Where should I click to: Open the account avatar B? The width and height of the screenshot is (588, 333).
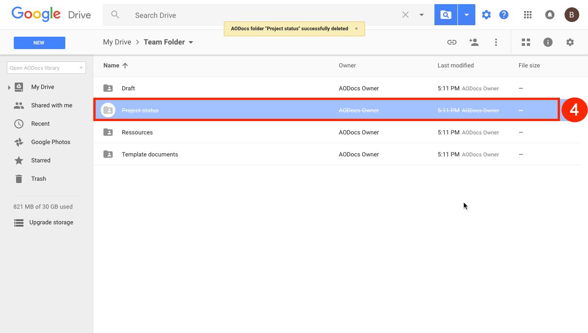click(572, 15)
